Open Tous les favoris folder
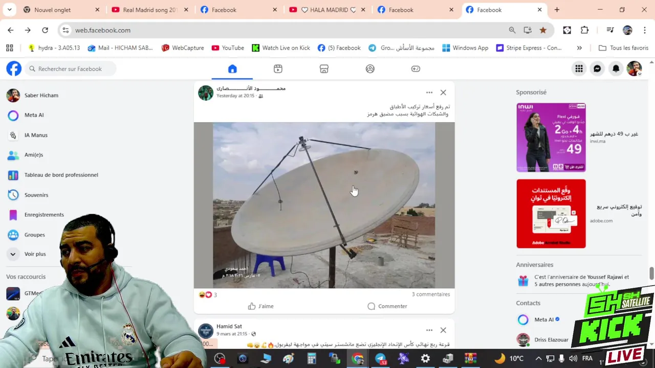 623,48
